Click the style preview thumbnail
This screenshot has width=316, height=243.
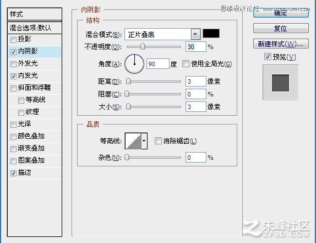coord(280,83)
